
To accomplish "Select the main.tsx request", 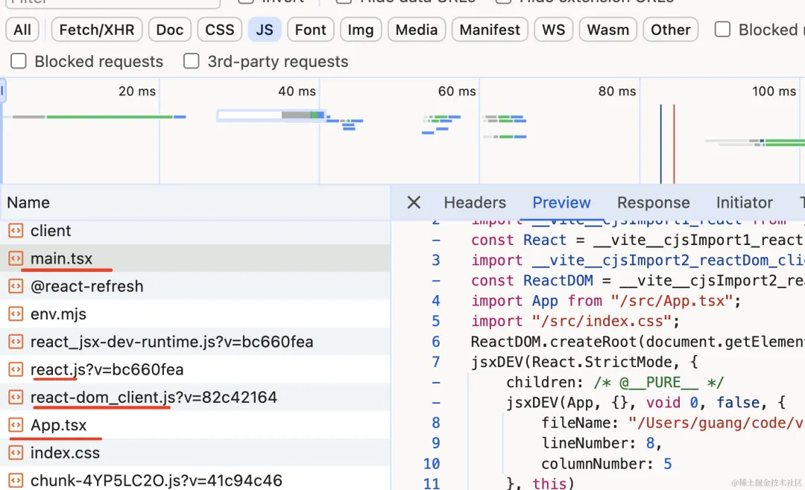I will point(195,258).
